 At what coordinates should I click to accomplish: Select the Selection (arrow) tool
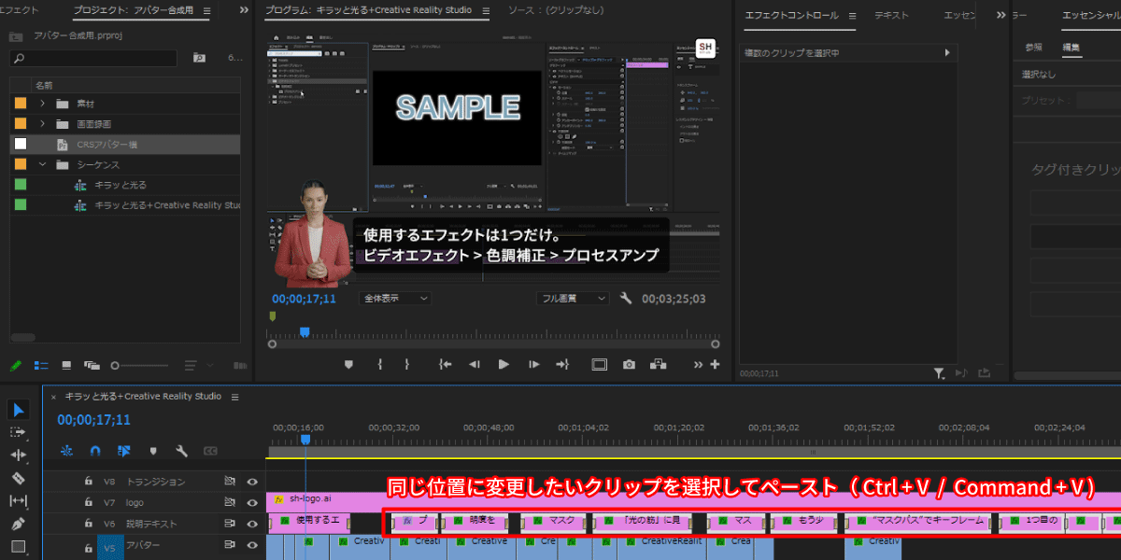(x=19, y=409)
